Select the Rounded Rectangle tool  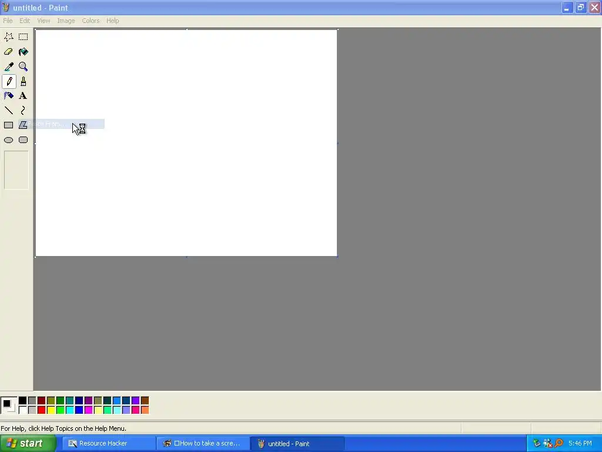(24, 140)
